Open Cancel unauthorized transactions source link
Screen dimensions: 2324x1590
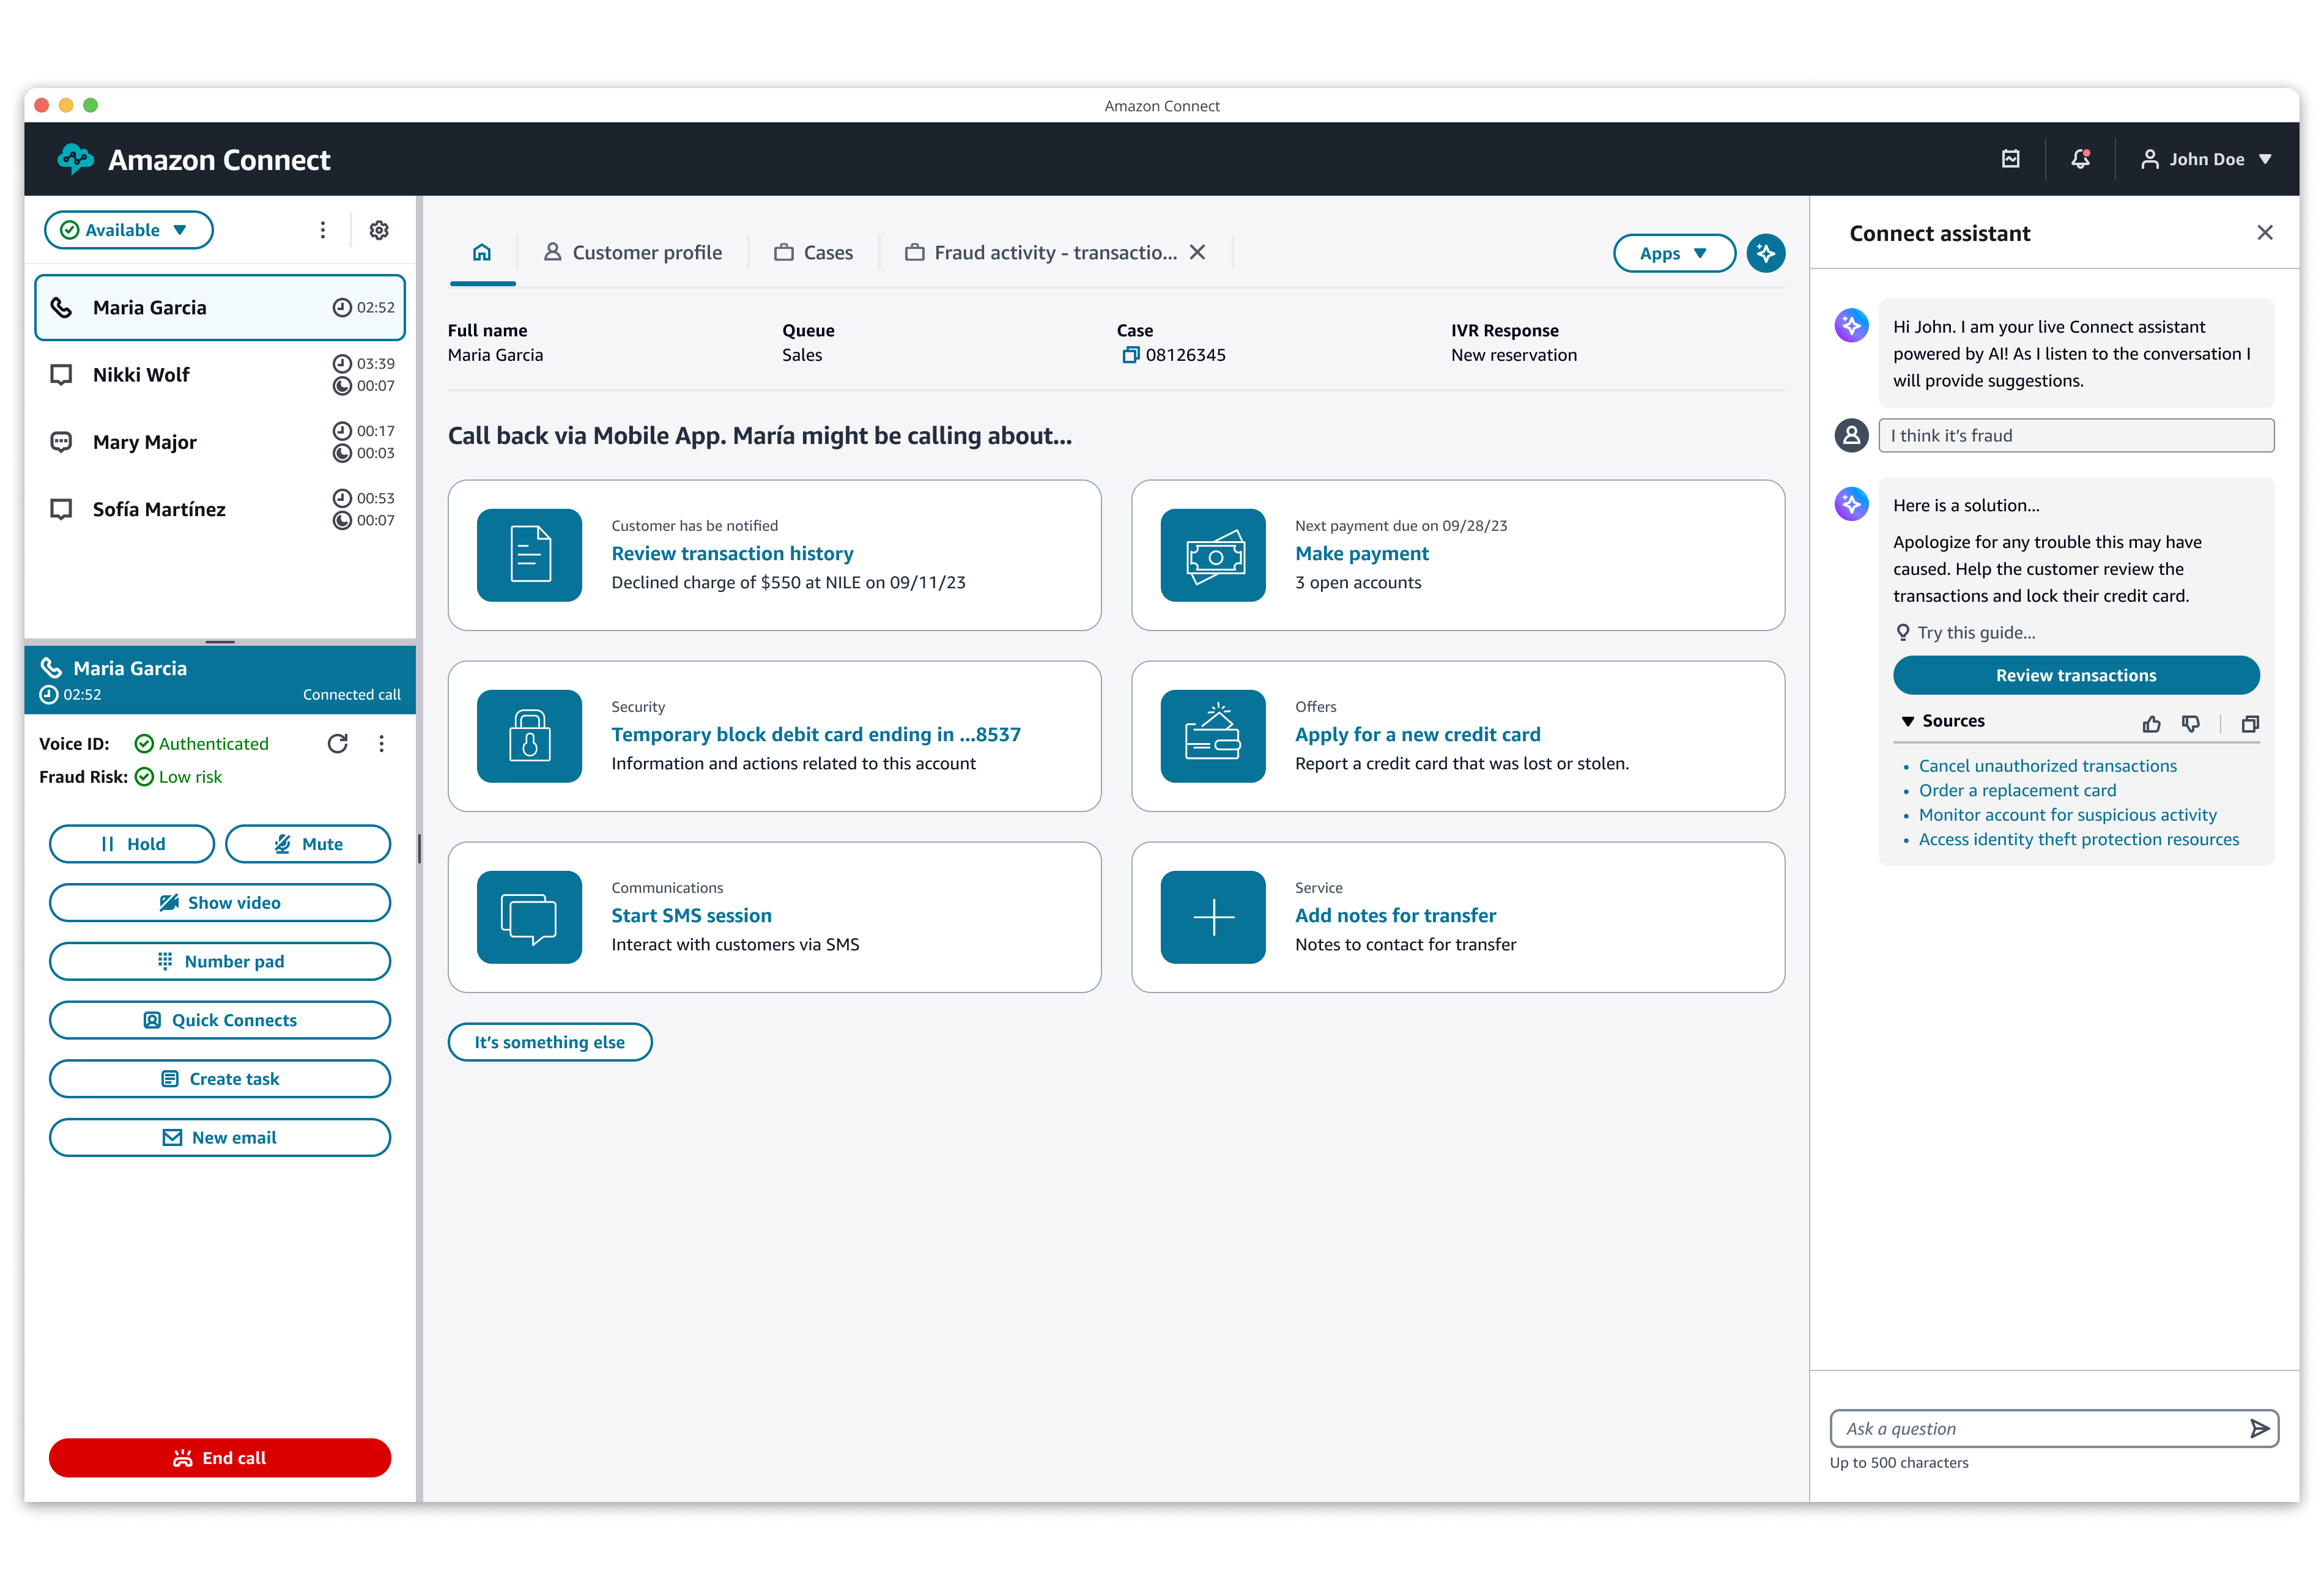point(2047,766)
